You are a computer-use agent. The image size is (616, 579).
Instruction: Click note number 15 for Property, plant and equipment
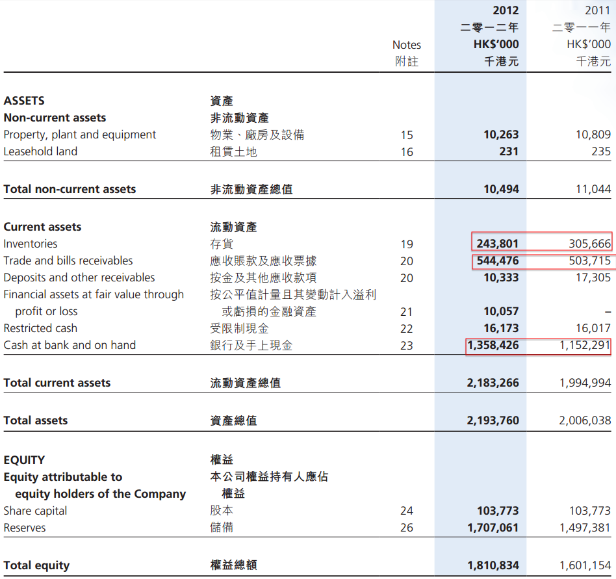[x=407, y=135]
